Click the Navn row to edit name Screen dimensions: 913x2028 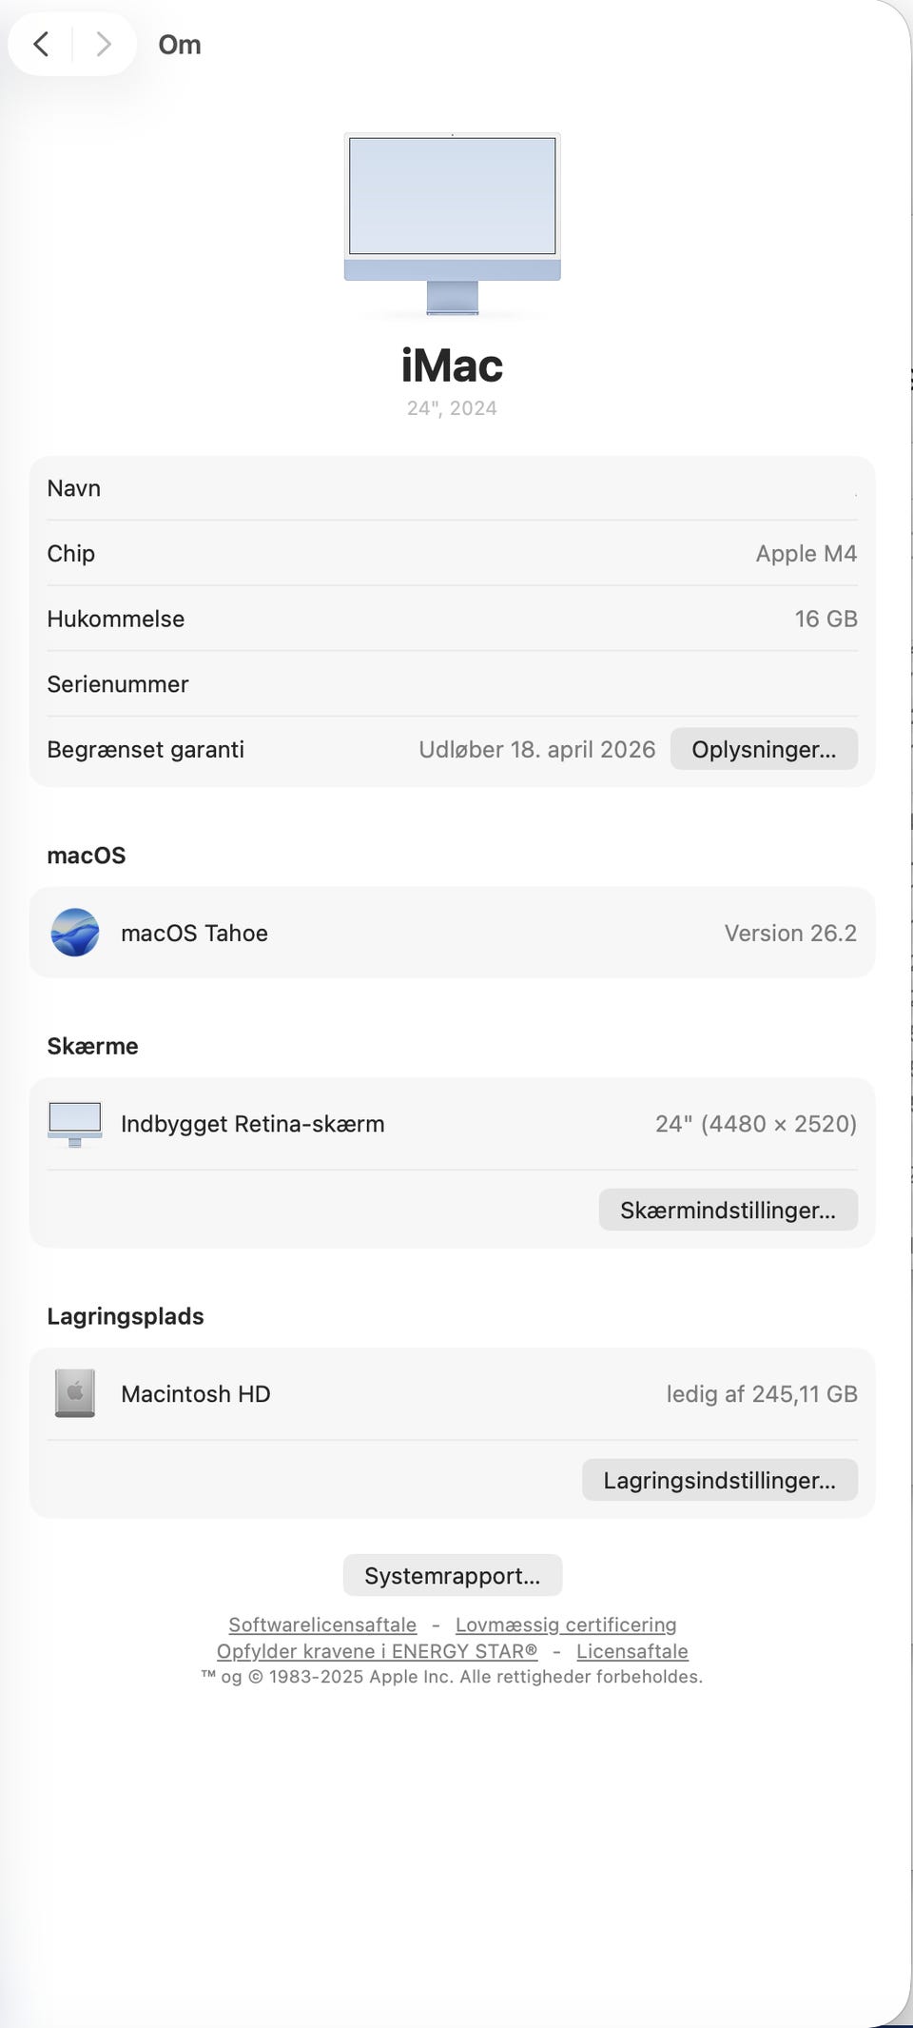(452, 488)
